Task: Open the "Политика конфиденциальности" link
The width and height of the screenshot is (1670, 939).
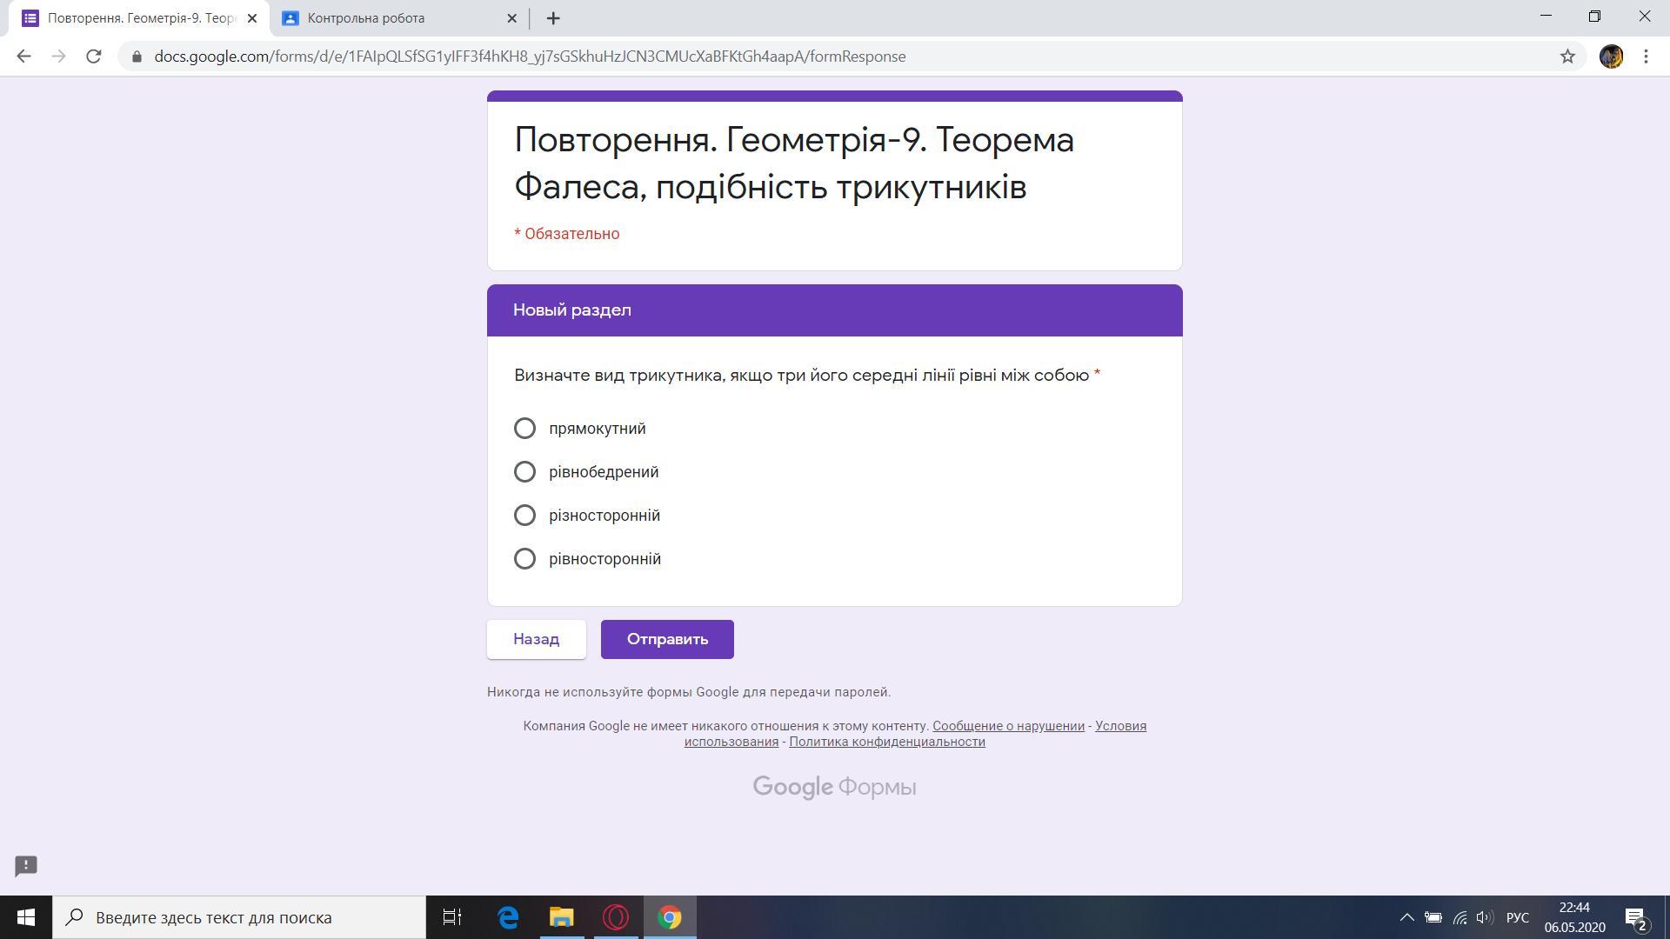Action: click(x=886, y=742)
